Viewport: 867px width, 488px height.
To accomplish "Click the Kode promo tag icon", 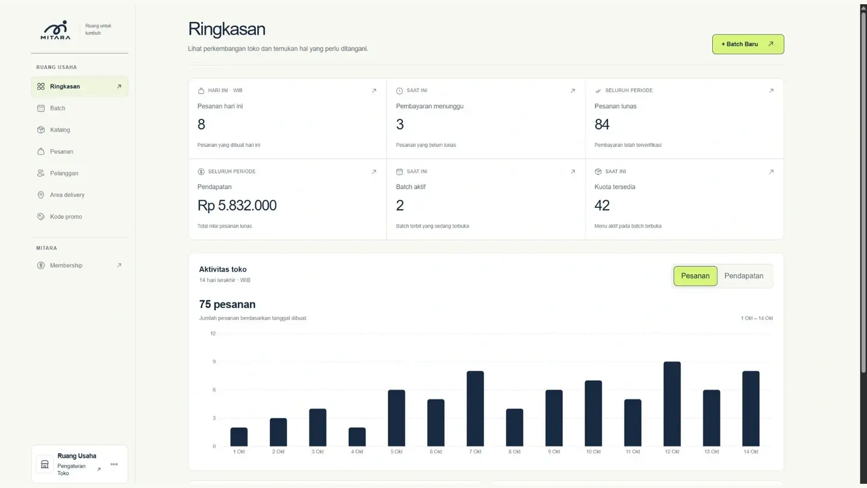I will (41, 217).
